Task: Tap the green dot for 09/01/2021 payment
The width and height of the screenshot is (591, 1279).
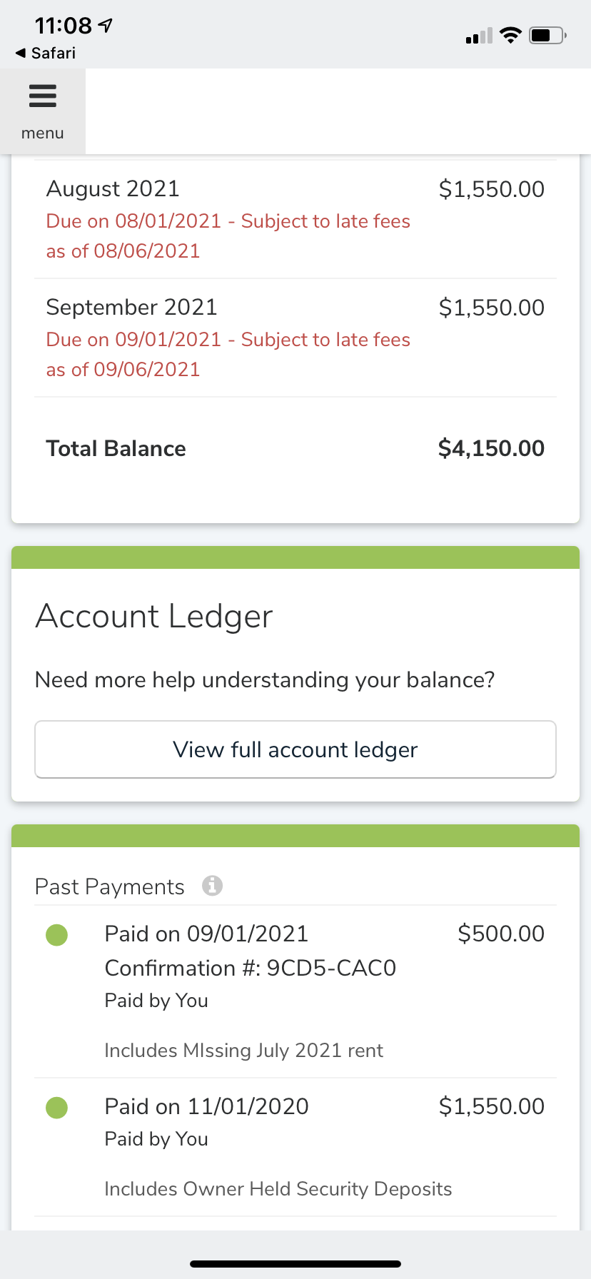Action: (56, 934)
